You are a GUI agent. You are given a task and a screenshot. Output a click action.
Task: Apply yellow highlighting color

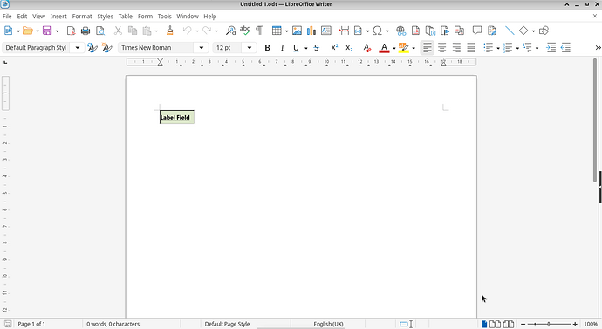click(403, 48)
